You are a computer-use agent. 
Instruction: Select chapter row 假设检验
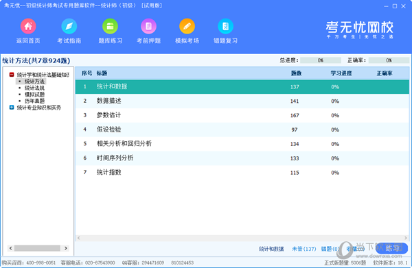coord(242,130)
